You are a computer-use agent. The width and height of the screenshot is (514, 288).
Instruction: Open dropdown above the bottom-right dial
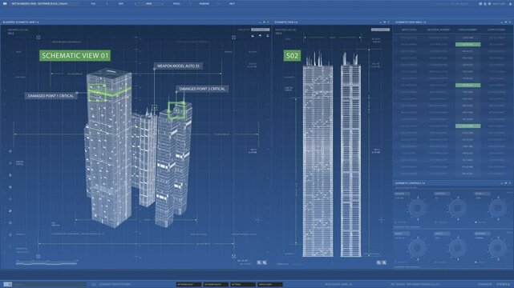(483, 234)
